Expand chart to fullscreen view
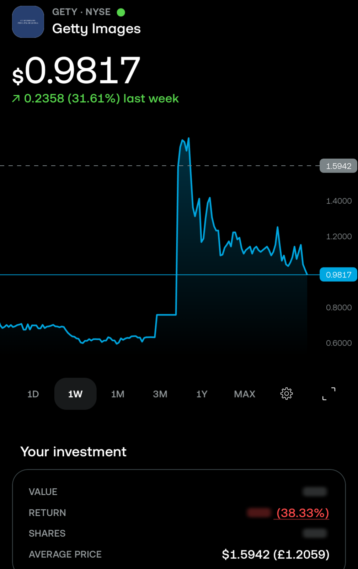Image resolution: width=358 pixels, height=569 pixels. point(329,394)
